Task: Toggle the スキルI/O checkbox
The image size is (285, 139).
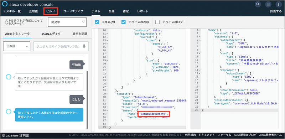Action: coord(97,22)
